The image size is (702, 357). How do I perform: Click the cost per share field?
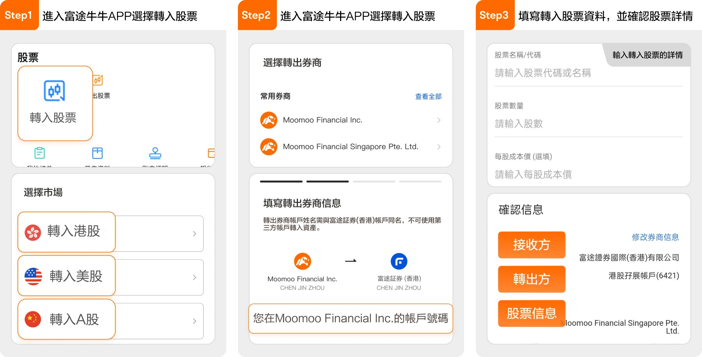point(589,174)
